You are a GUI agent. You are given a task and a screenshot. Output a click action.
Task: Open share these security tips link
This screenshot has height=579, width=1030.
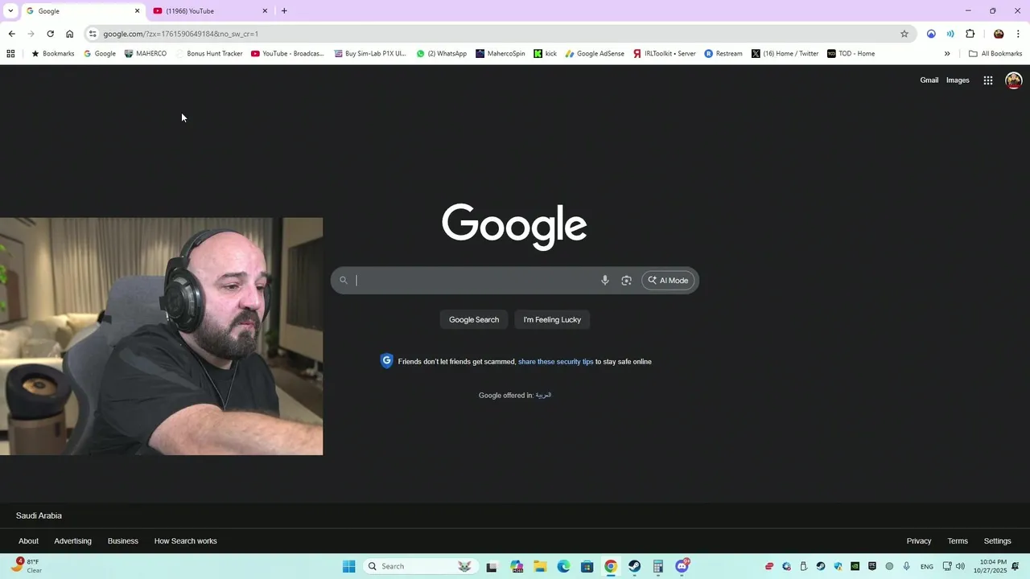555,362
